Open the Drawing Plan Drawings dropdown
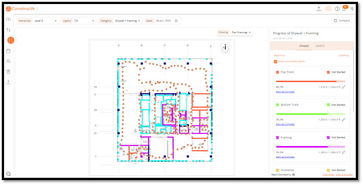This screenshot has height=185, width=363. point(241,32)
